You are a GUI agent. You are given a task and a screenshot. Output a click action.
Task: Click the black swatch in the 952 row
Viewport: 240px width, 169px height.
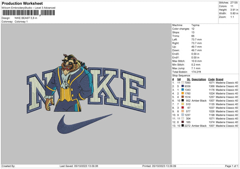(x=183, y=100)
